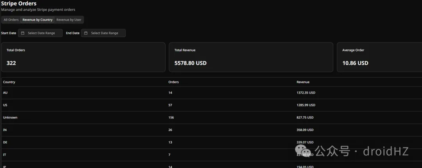This screenshot has width=422, height=168.
Task: Click the Revenue column header
Action: (x=303, y=82)
